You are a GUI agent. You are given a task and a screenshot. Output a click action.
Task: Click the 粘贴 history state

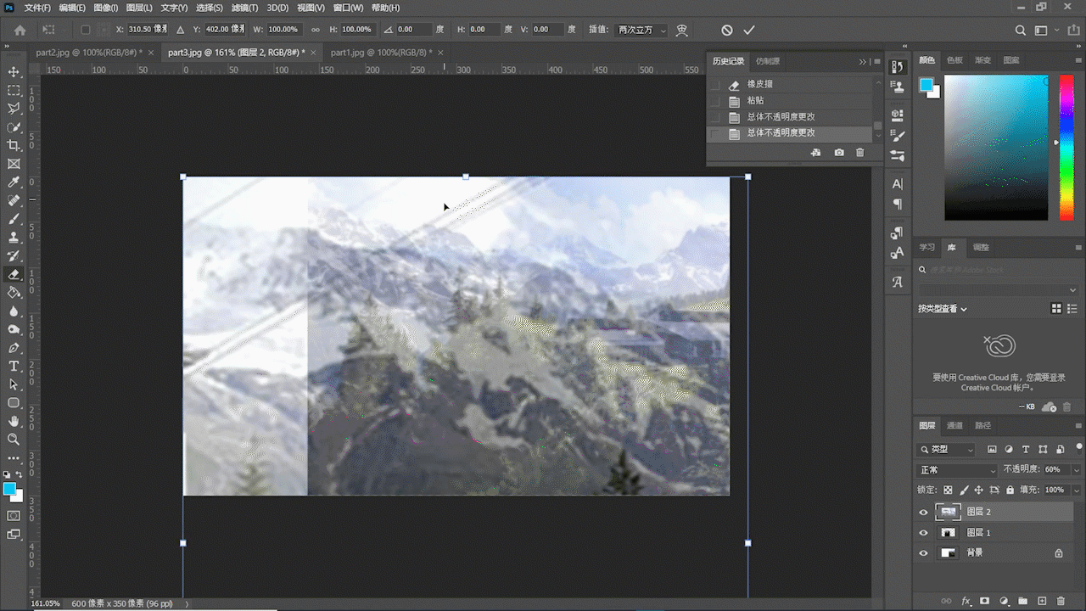(755, 100)
